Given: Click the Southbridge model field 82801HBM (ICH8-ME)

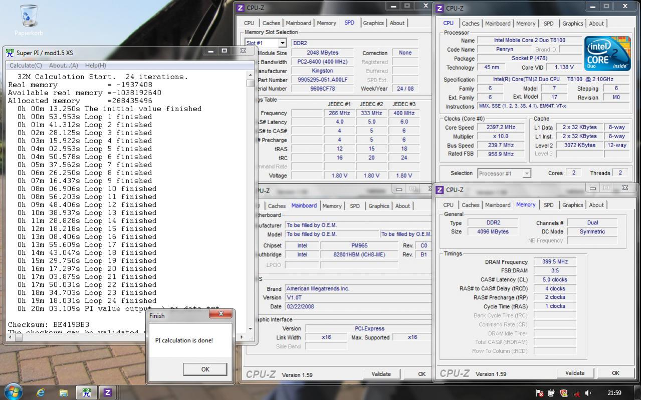Looking at the screenshot, I should [359, 255].
